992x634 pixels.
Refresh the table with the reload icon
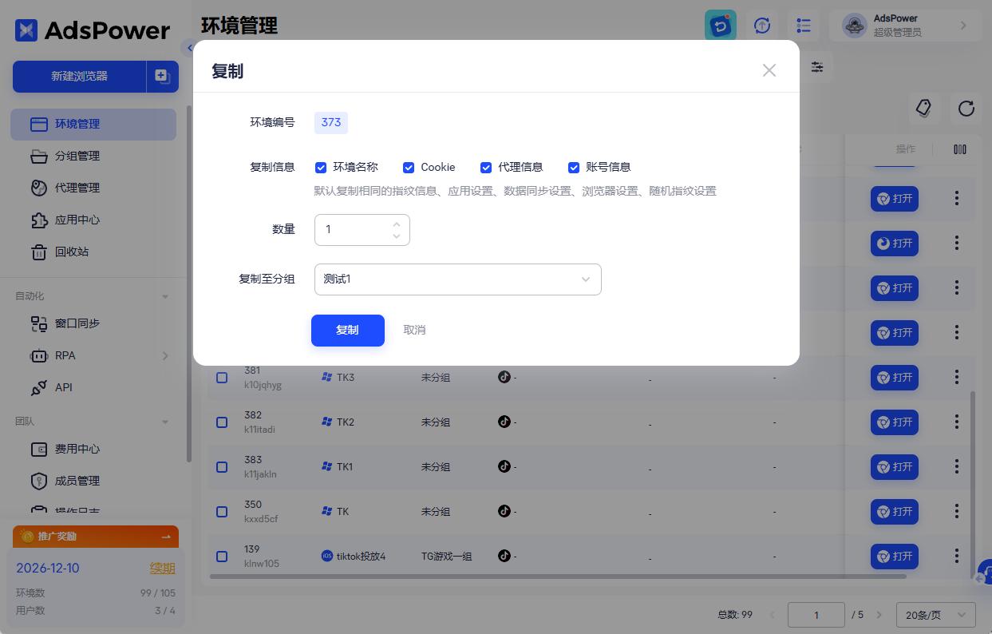coord(966,108)
